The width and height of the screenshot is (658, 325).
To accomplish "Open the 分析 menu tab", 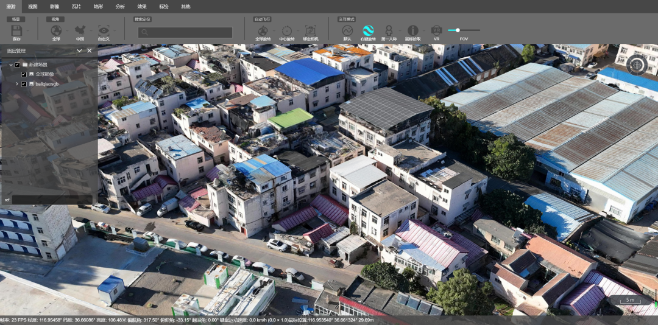I will [120, 6].
